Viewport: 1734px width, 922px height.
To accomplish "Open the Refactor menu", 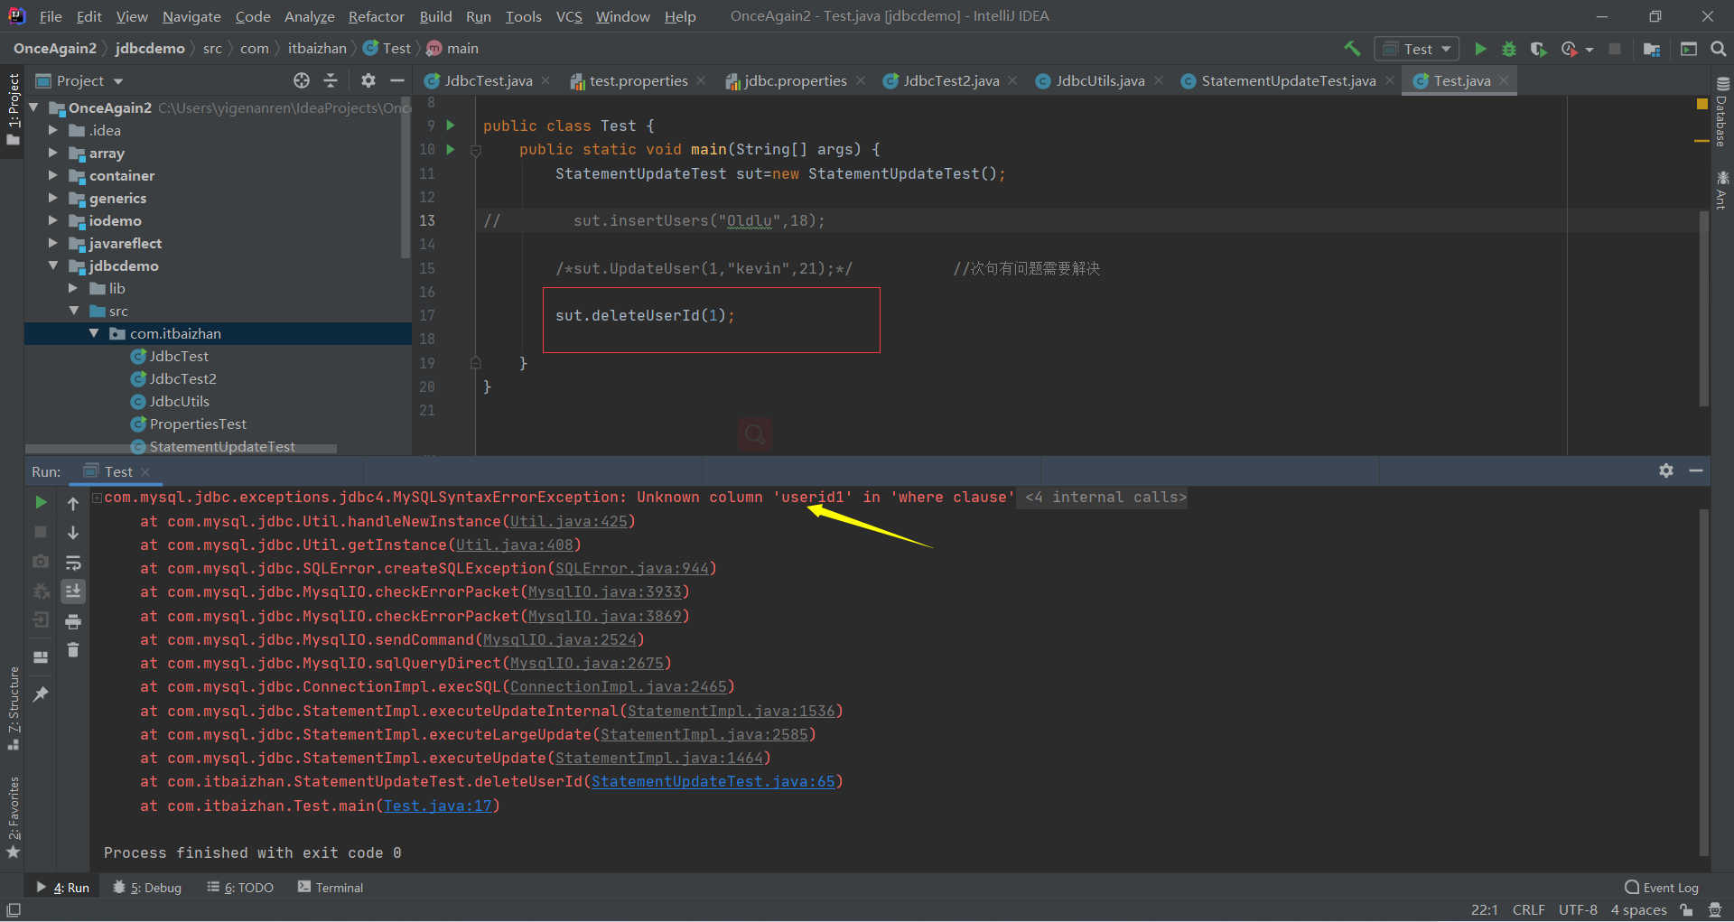I will tap(377, 16).
